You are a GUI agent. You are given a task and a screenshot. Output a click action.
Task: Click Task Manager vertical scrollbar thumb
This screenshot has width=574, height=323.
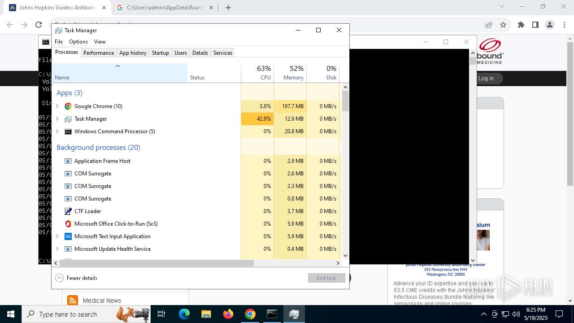click(345, 101)
